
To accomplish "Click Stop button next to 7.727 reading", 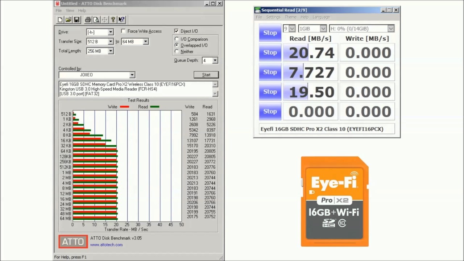I will click(x=270, y=72).
